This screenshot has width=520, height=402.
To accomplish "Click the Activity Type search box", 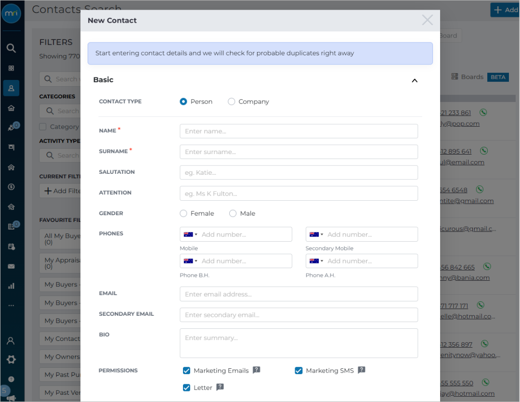I will click(60, 155).
